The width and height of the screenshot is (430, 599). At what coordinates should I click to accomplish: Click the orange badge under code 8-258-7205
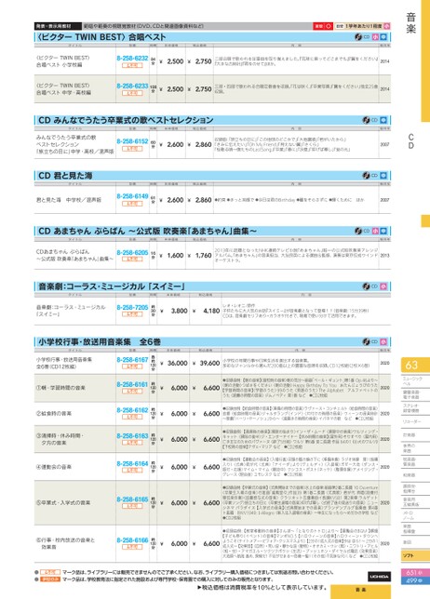(132, 314)
